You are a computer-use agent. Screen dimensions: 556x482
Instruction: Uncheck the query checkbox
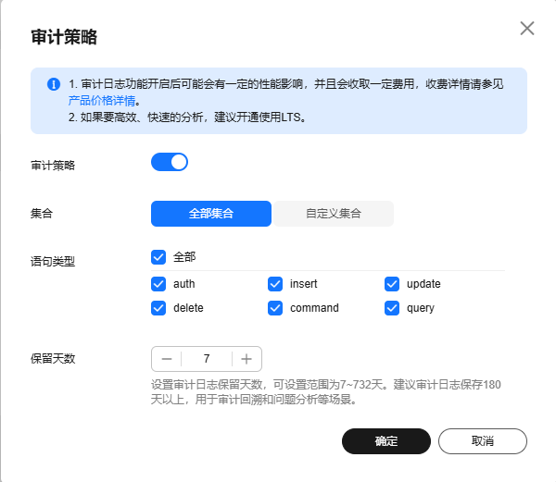392,308
